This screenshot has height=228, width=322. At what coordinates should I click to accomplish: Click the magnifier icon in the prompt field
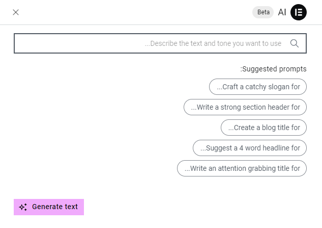[x=295, y=43]
